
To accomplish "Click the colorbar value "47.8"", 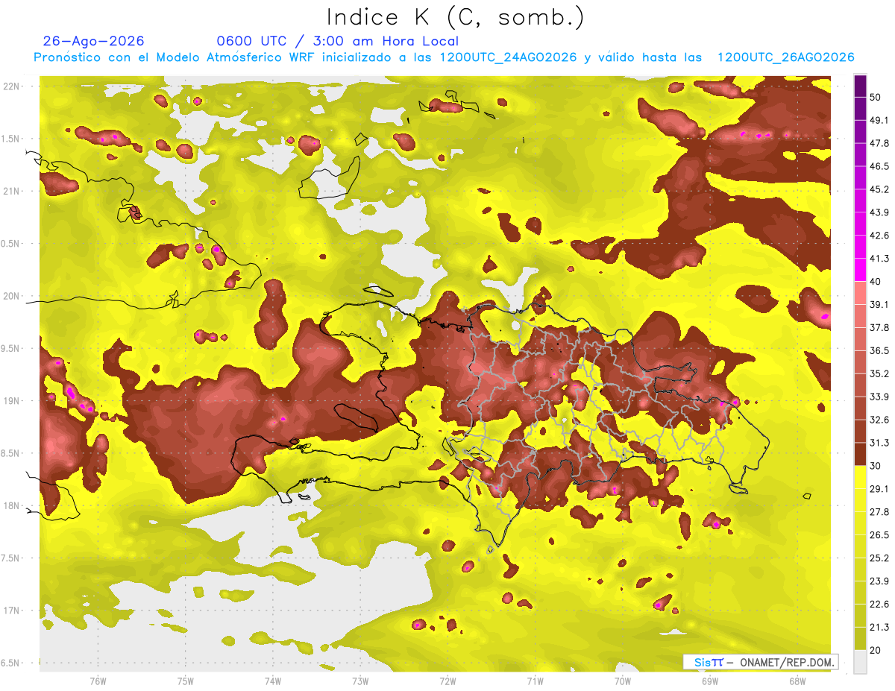I will [879, 143].
